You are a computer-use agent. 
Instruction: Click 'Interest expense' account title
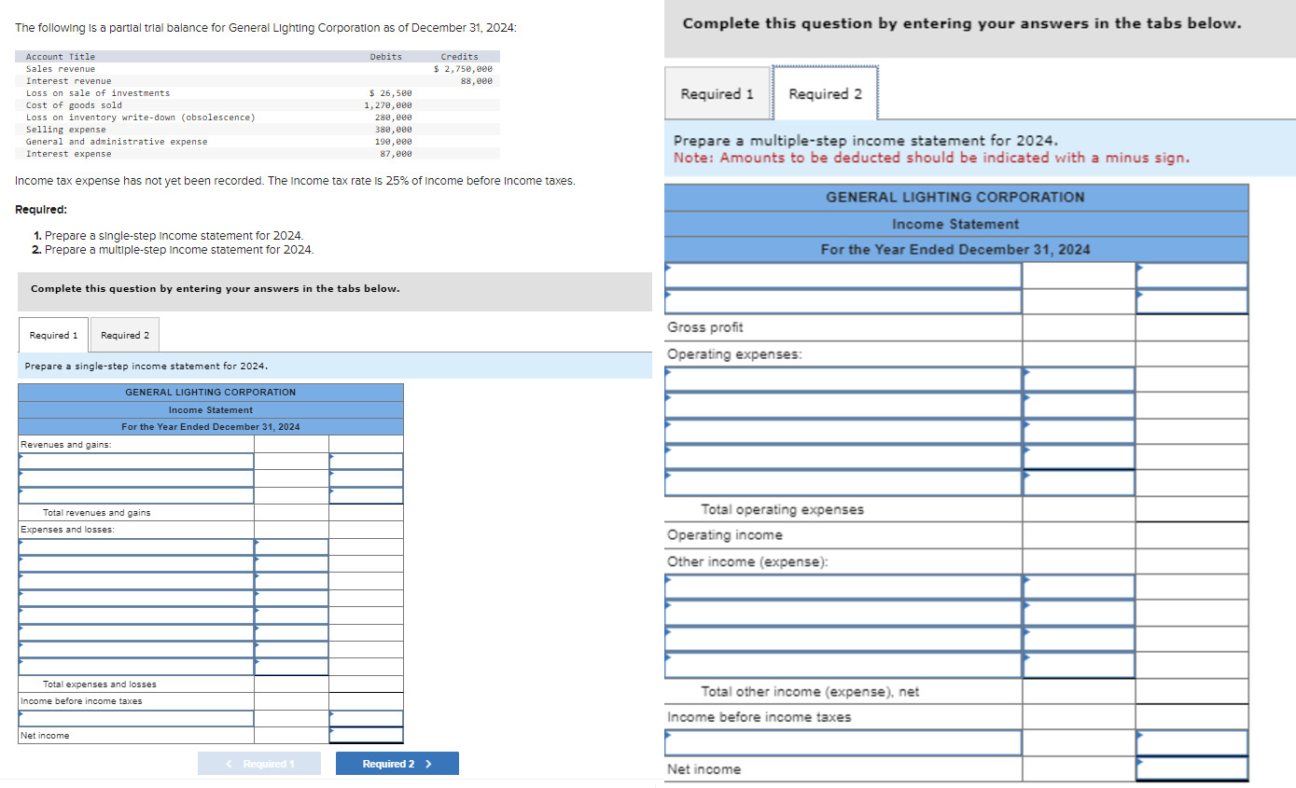(x=68, y=154)
